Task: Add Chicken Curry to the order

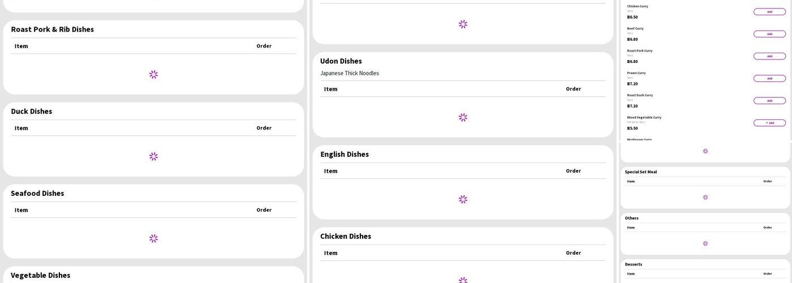Action: (769, 12)
